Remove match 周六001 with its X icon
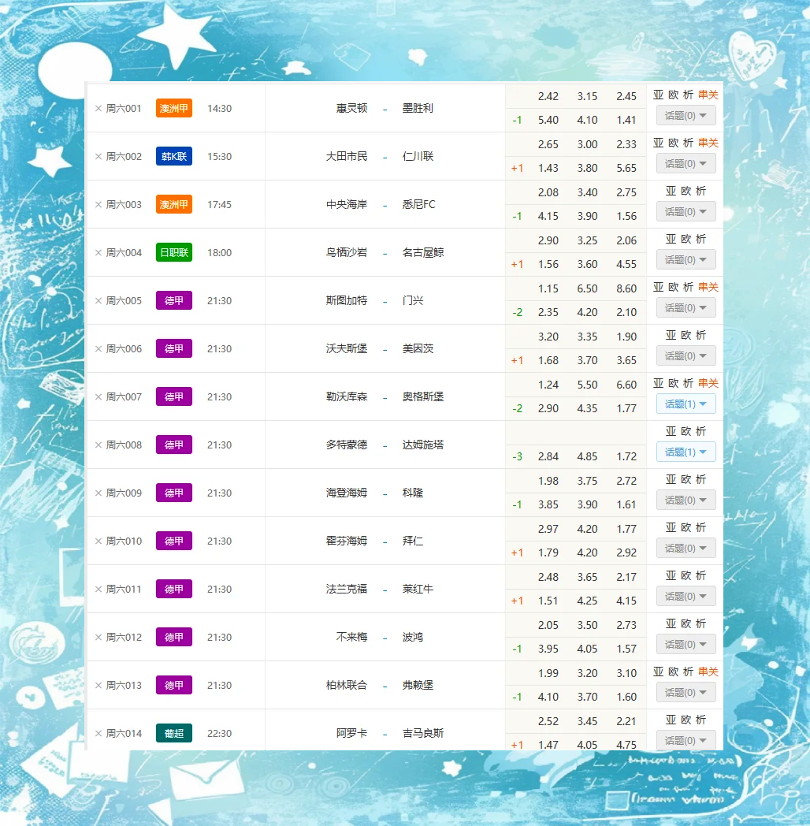The width and height of the screenshot is (810, 826). [98, 109]
